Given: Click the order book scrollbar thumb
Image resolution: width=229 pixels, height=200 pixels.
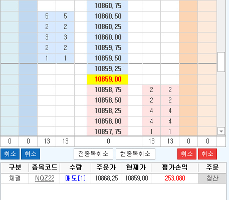Looking at the screenshot, I should coord(221,62).
